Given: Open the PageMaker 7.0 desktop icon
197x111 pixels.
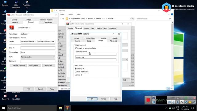Looking at the screenshot, I should tap(27, 5).
